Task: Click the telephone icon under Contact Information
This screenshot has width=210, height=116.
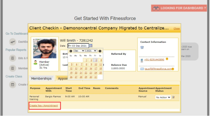Action: click(x=142, y=47)
